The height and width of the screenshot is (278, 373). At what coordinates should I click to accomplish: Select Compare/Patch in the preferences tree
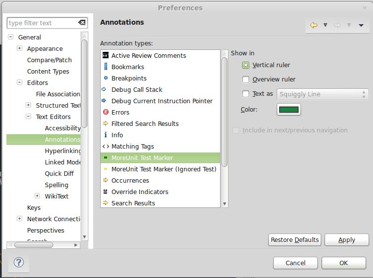pos(49,60)
